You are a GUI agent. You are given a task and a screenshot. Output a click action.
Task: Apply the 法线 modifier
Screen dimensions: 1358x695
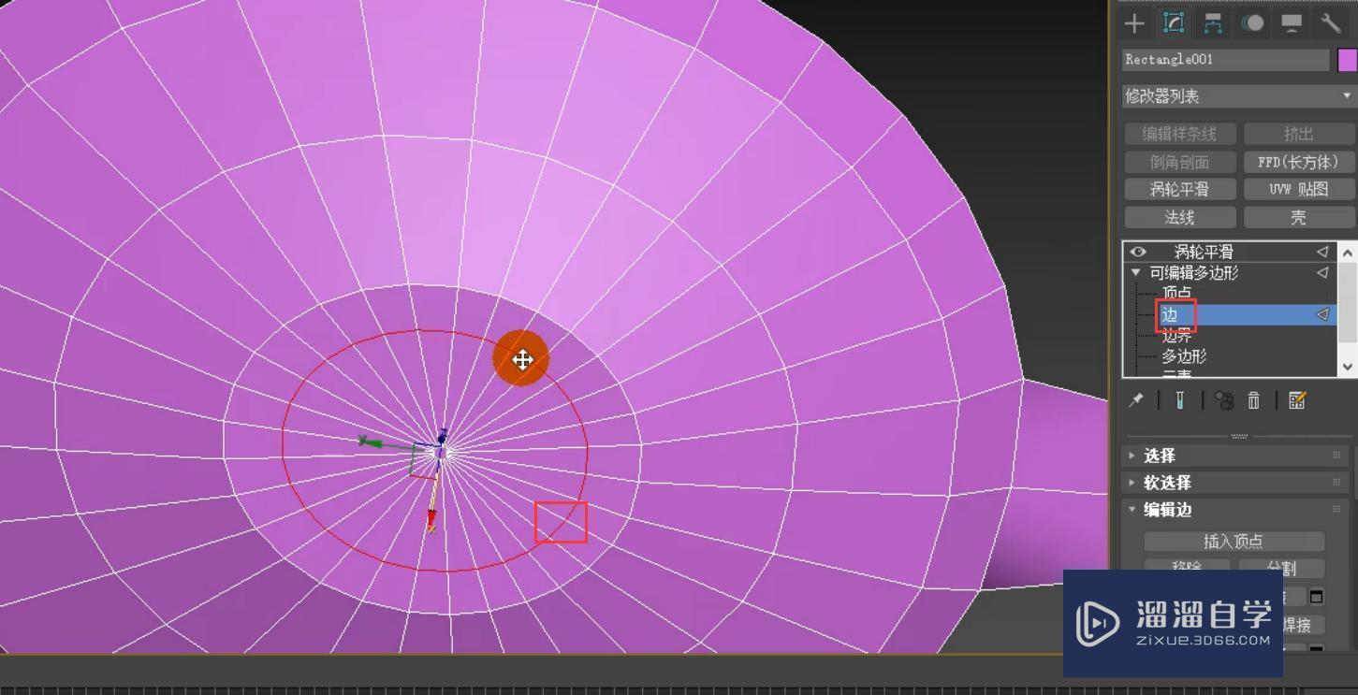(x=1179, y=217)
